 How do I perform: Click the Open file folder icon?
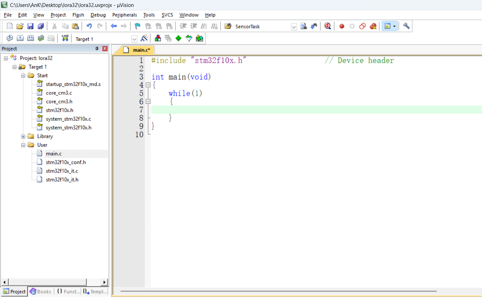click(20, 26)
